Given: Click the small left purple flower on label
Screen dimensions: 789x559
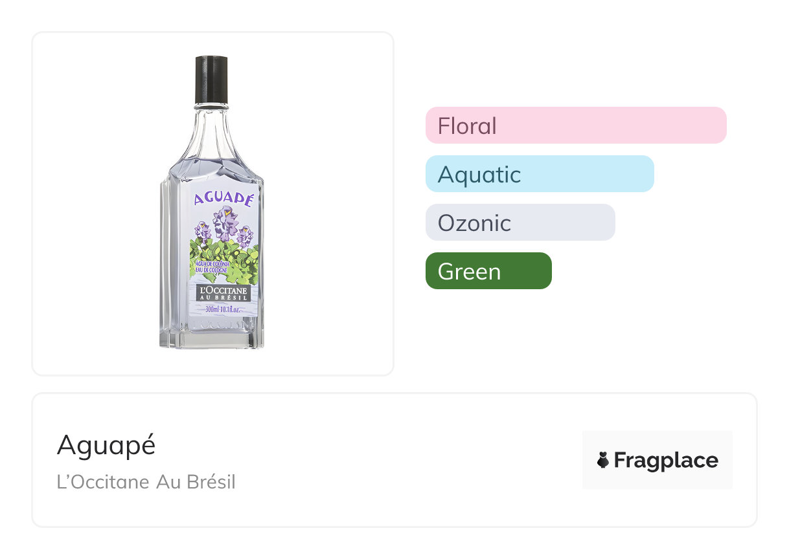Looking at the screenshot, I should (203, 231).
